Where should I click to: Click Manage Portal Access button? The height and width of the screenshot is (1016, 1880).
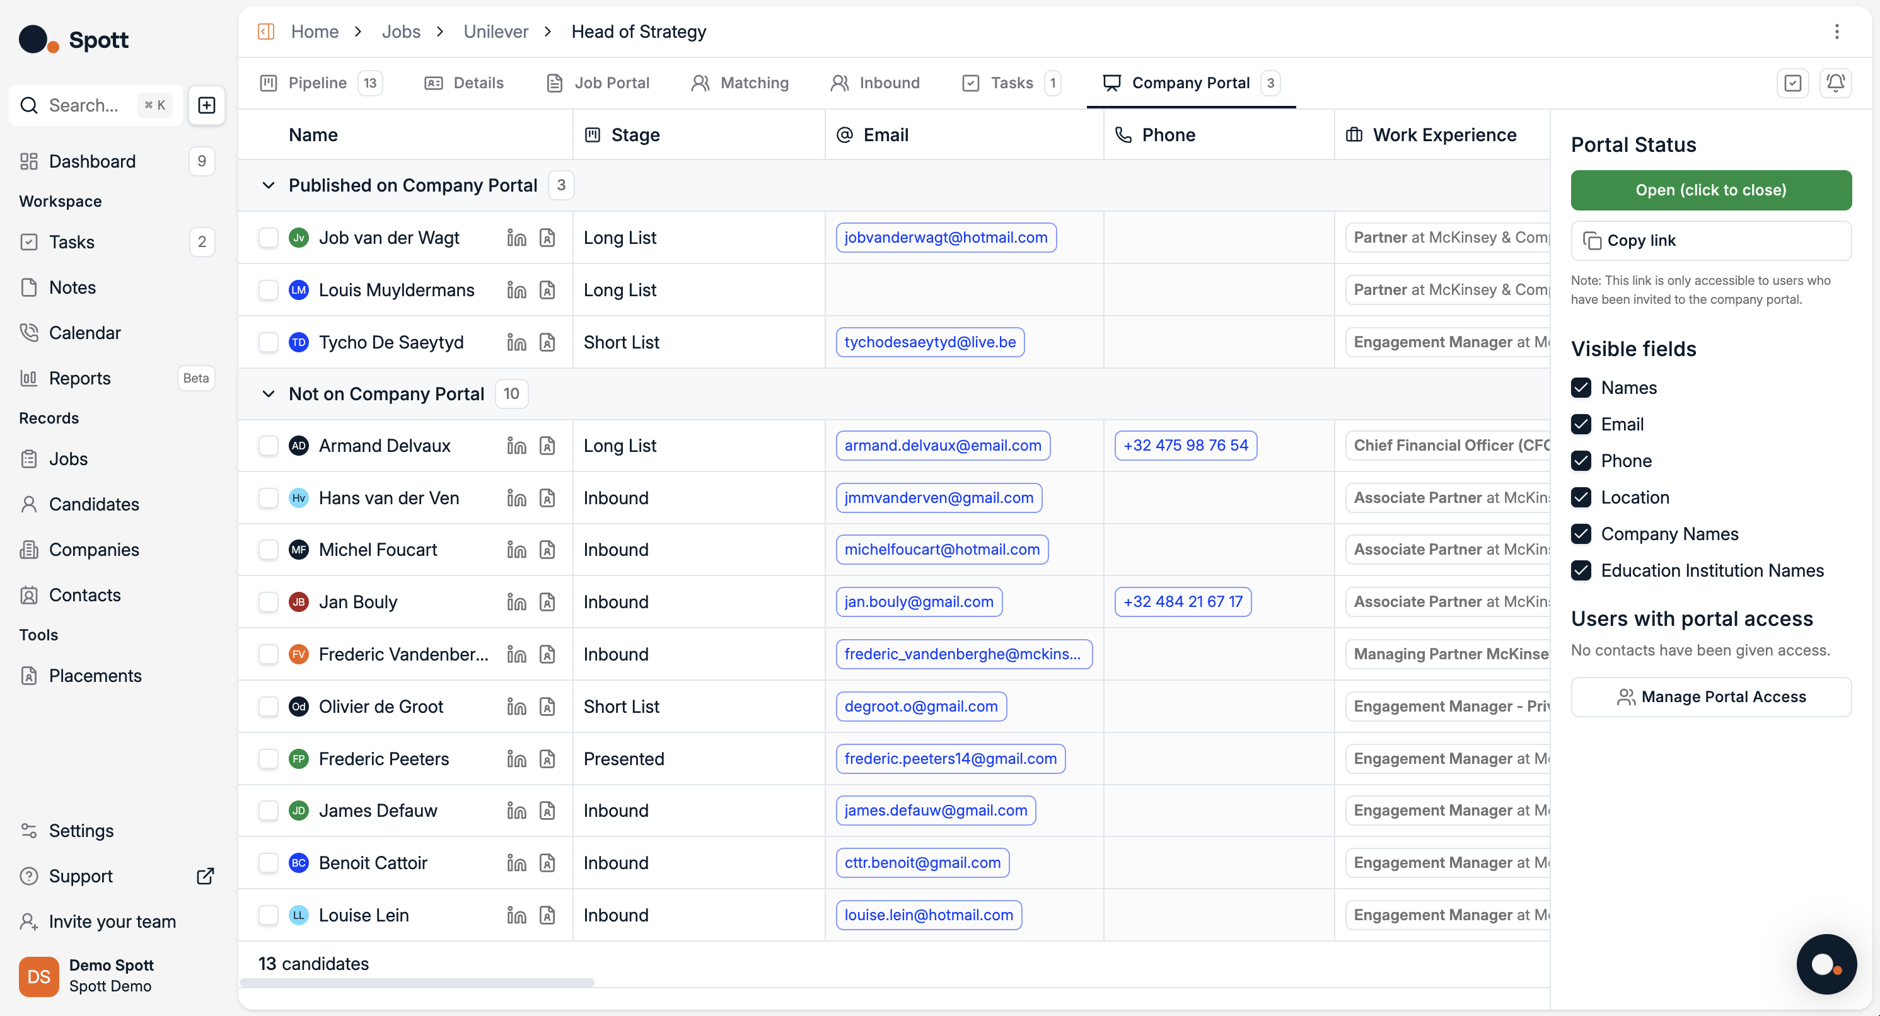coord(1710,697)
